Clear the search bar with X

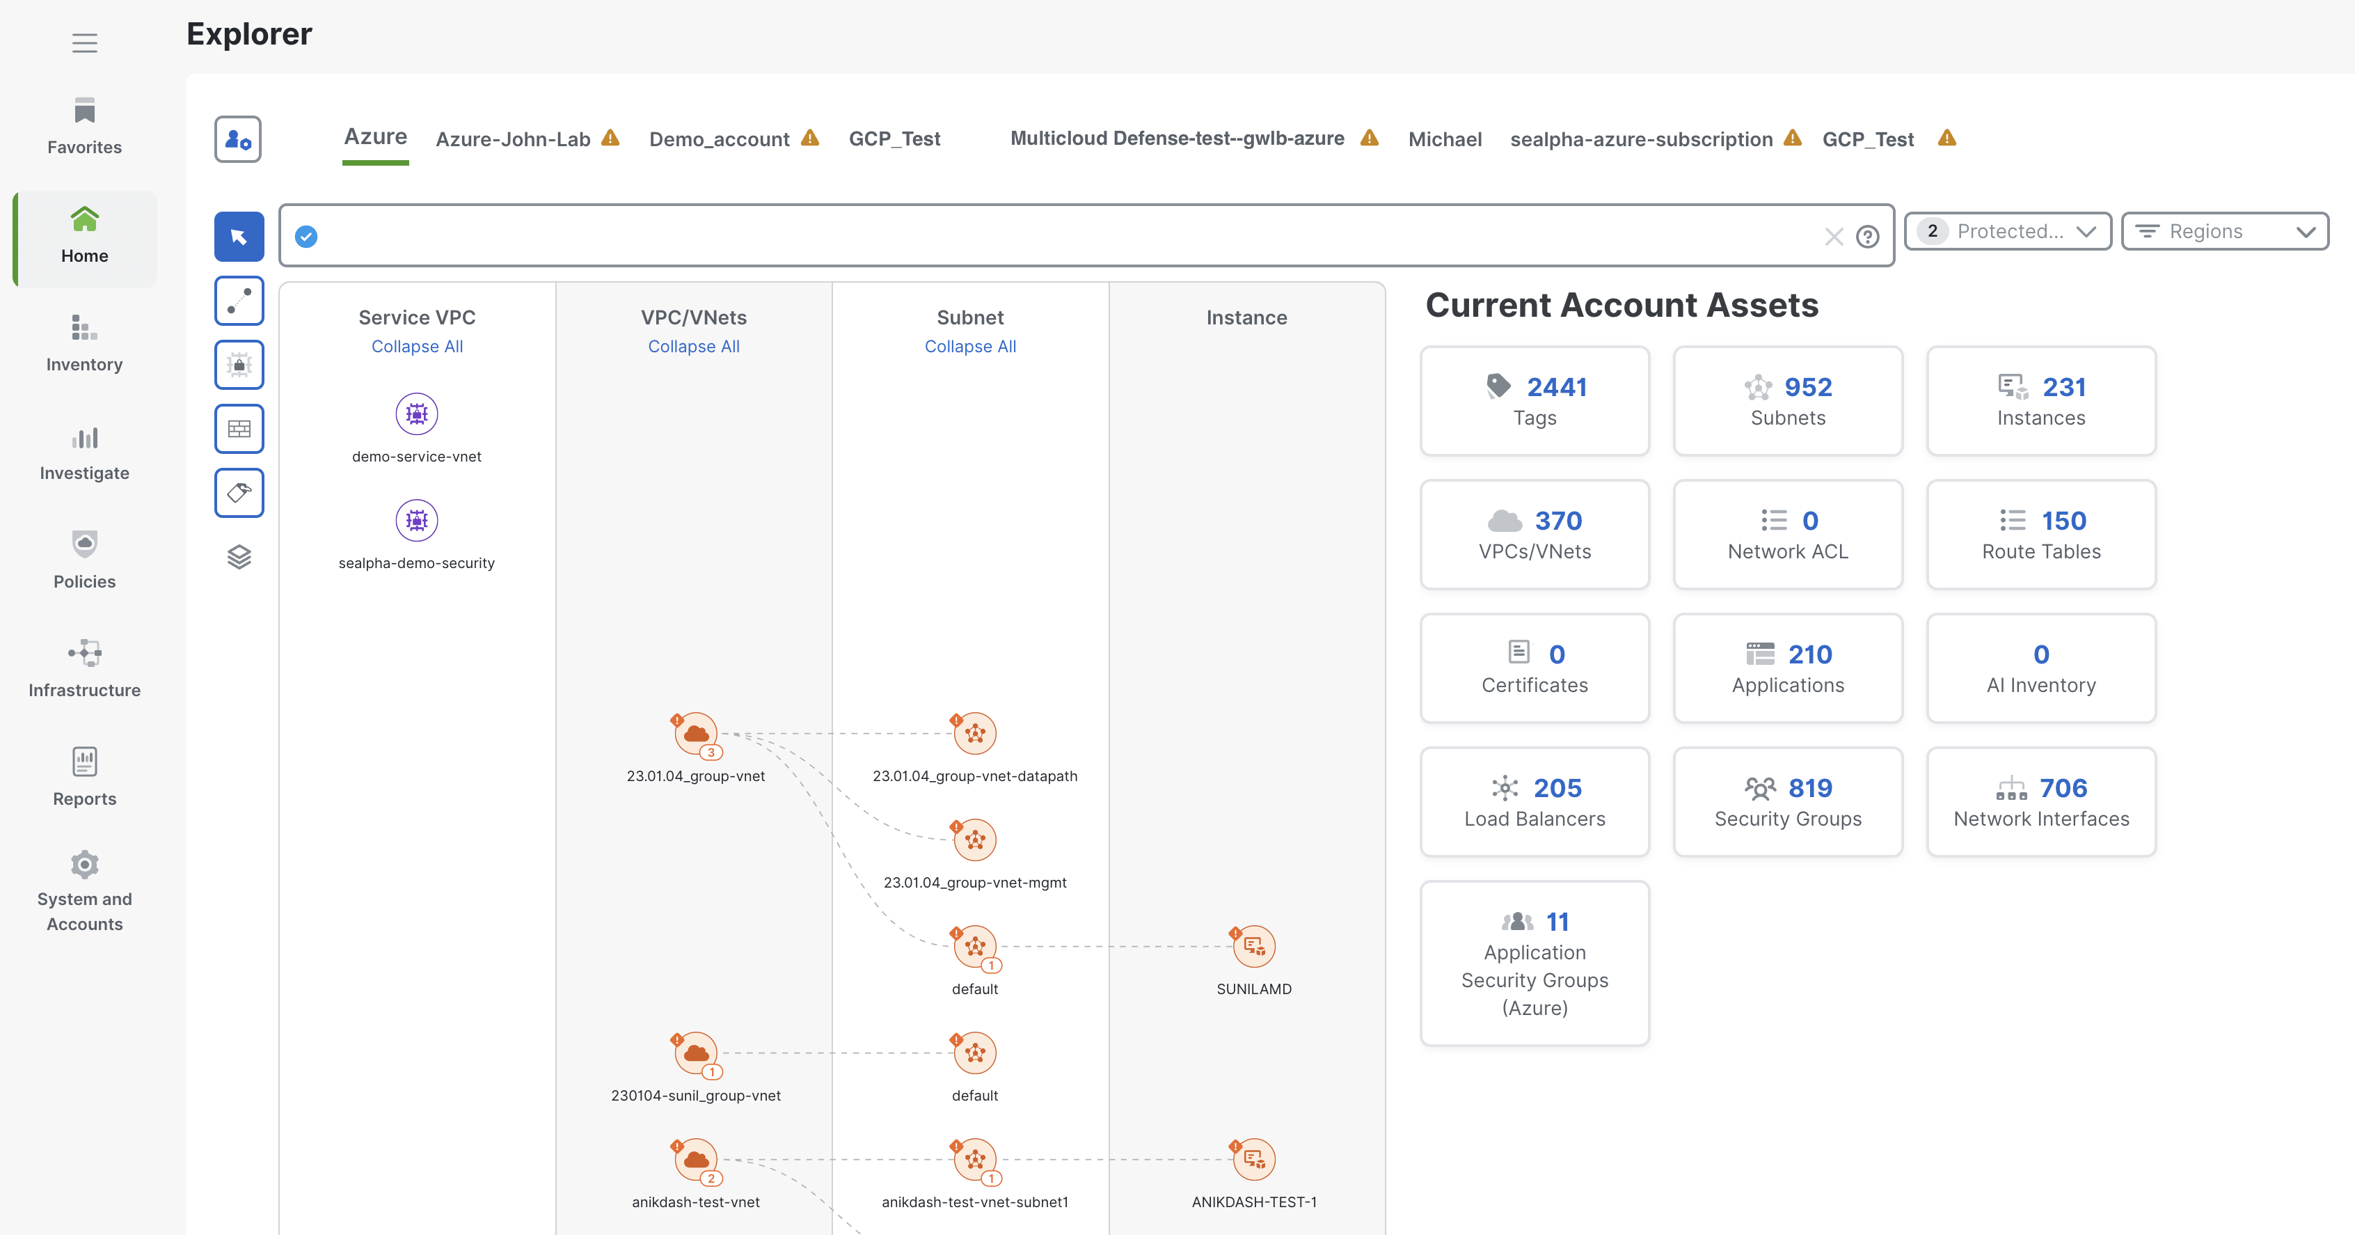(x=1833, y=237)
